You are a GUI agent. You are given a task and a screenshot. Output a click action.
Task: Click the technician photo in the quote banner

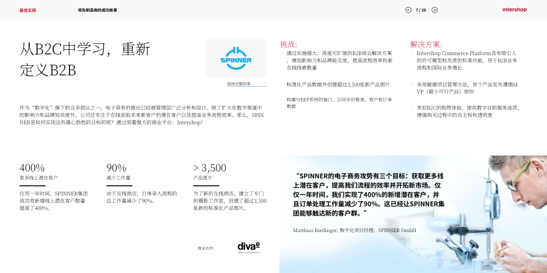(413, 214)
